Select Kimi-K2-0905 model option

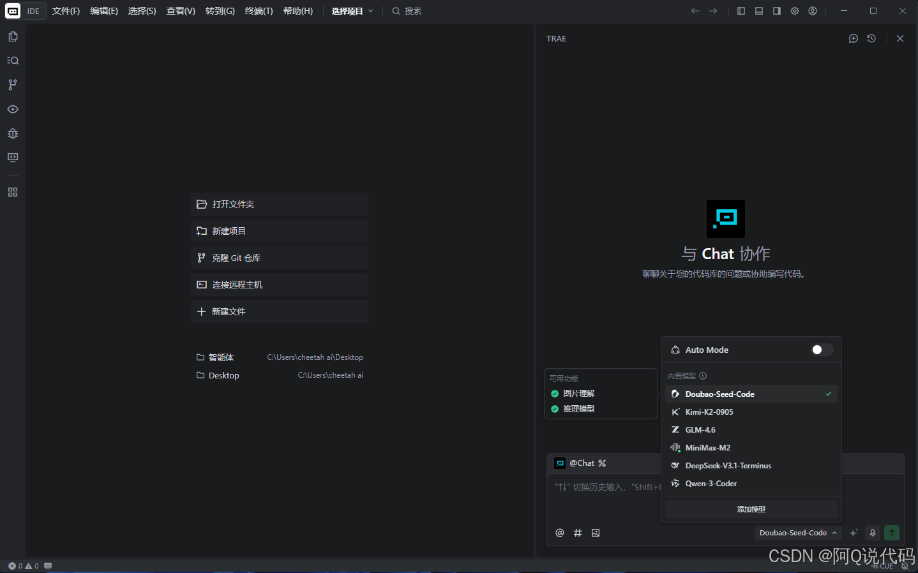[751, 412]
